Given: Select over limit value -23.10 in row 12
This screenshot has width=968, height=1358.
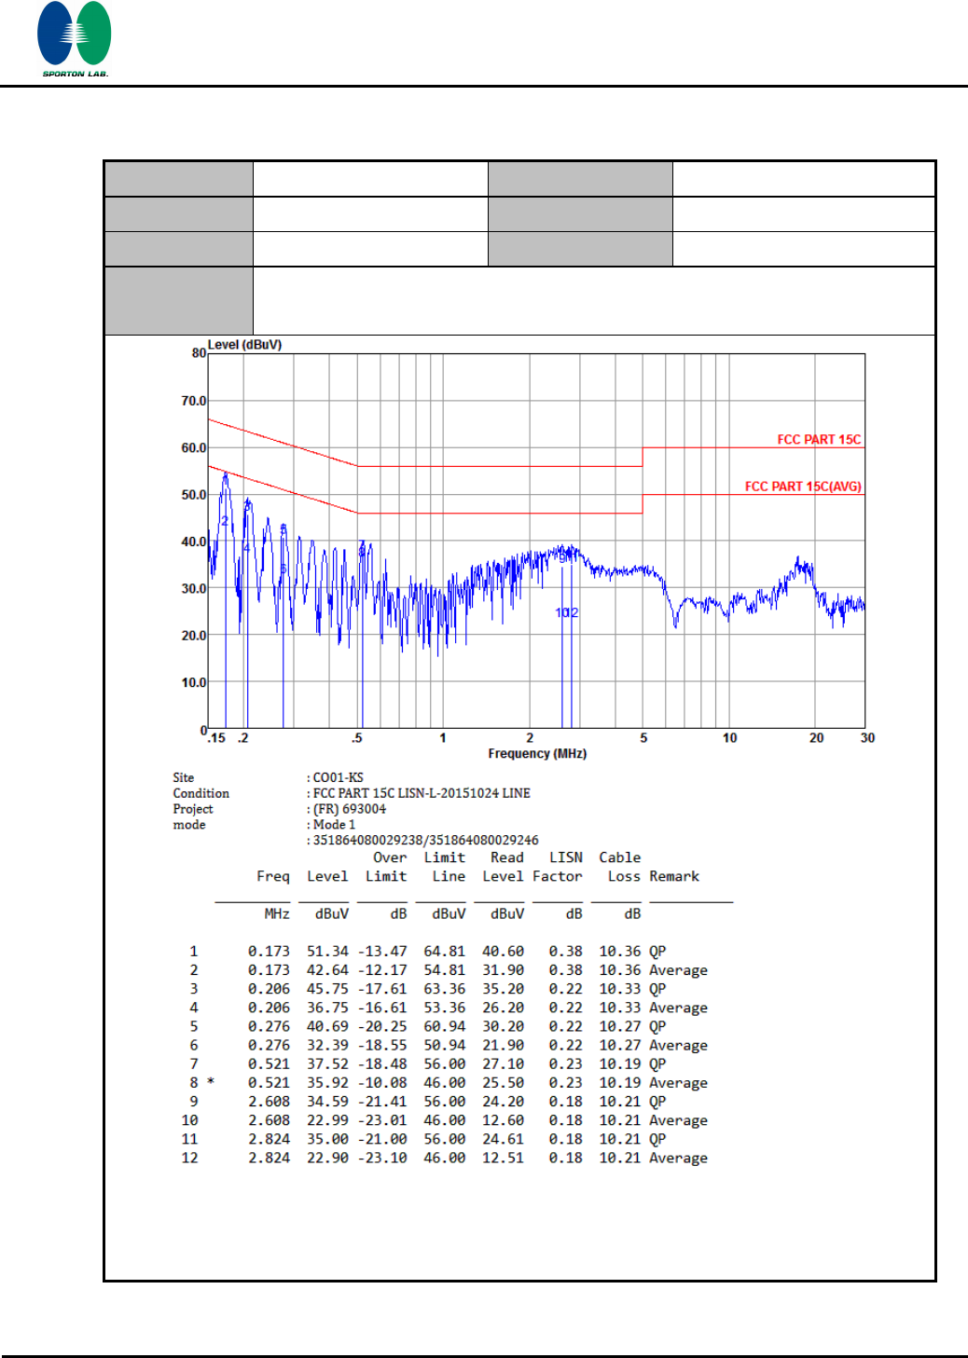Looking at the screenshot, I should 382,1158.
